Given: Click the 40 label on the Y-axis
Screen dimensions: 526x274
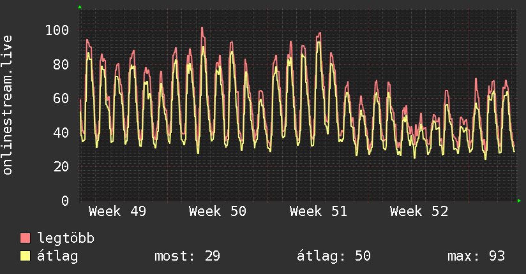Looking at the screenshot, I should pos(61,133).
